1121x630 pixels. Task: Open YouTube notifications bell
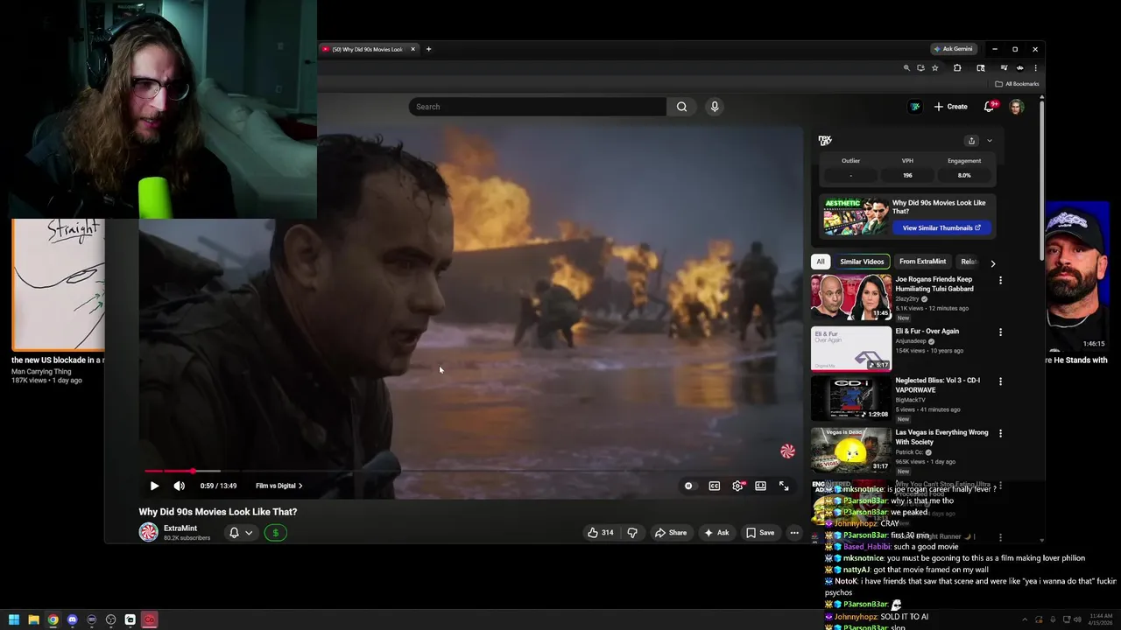(990, 107)
